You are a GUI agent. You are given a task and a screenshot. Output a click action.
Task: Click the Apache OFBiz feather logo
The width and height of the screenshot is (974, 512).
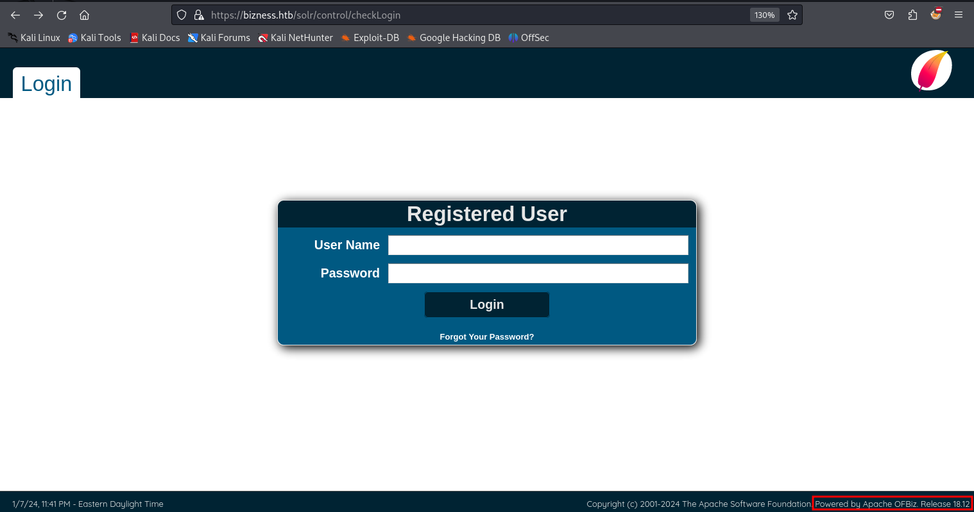coord(932,70)
